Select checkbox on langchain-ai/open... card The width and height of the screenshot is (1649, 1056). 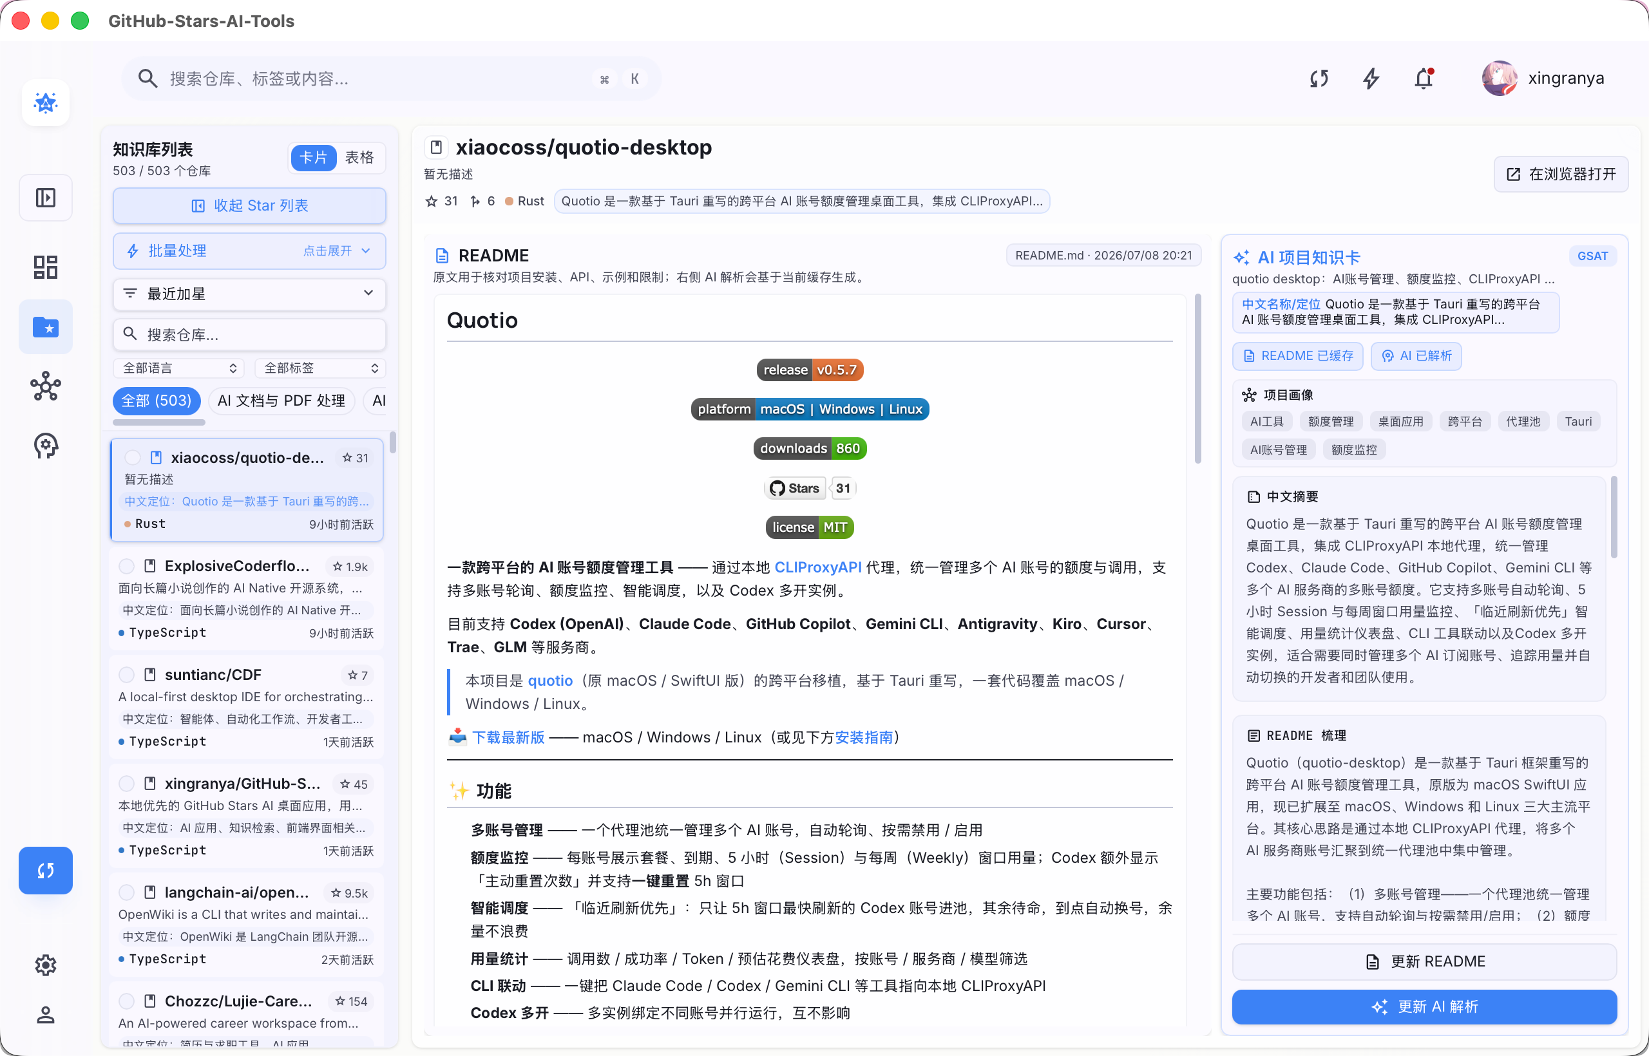(x=126, y=892)
